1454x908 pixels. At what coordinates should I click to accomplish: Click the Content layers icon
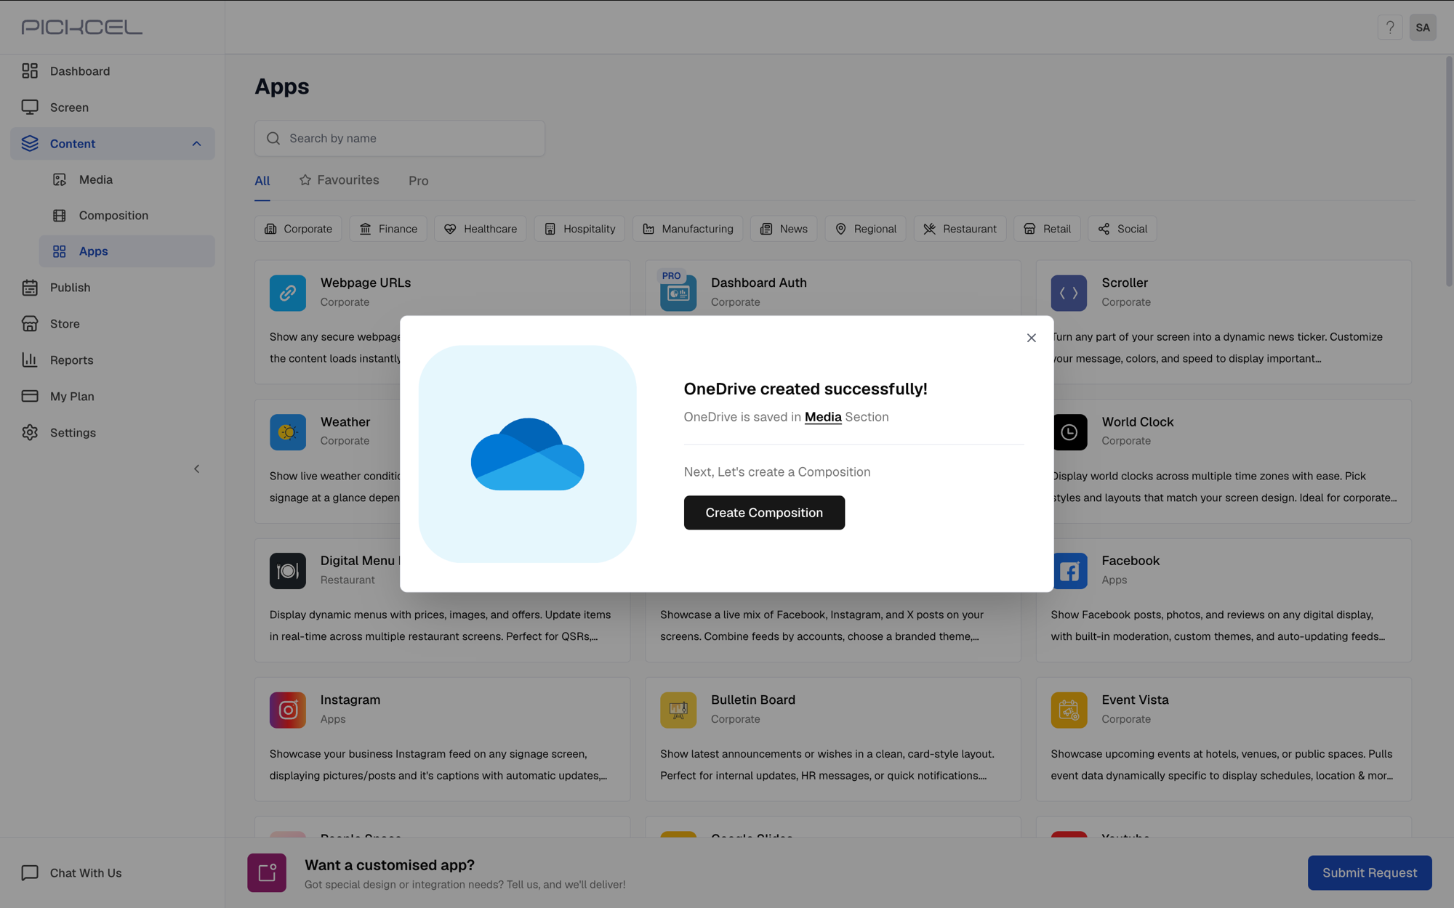click(x=30, y=143)
